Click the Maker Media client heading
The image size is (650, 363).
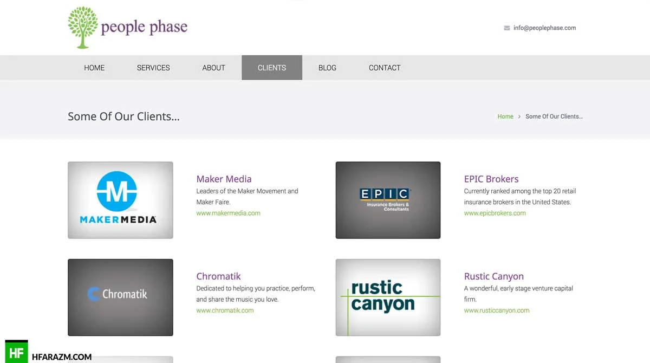pyautogui.click(x=224, y=179)
